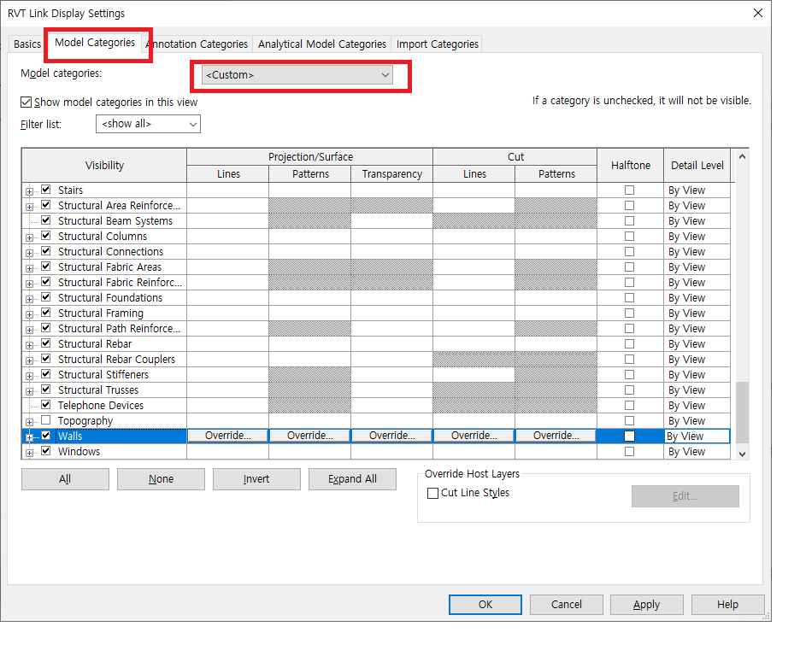Expand the Topography tree node
Image resolution: width=800 pixels, height=656 pixels.
pyautogui.click(x=30, y=423)
